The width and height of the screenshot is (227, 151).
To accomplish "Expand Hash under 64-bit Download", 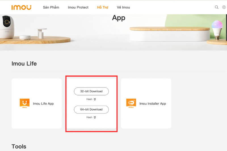I will [x=91, y=117].
